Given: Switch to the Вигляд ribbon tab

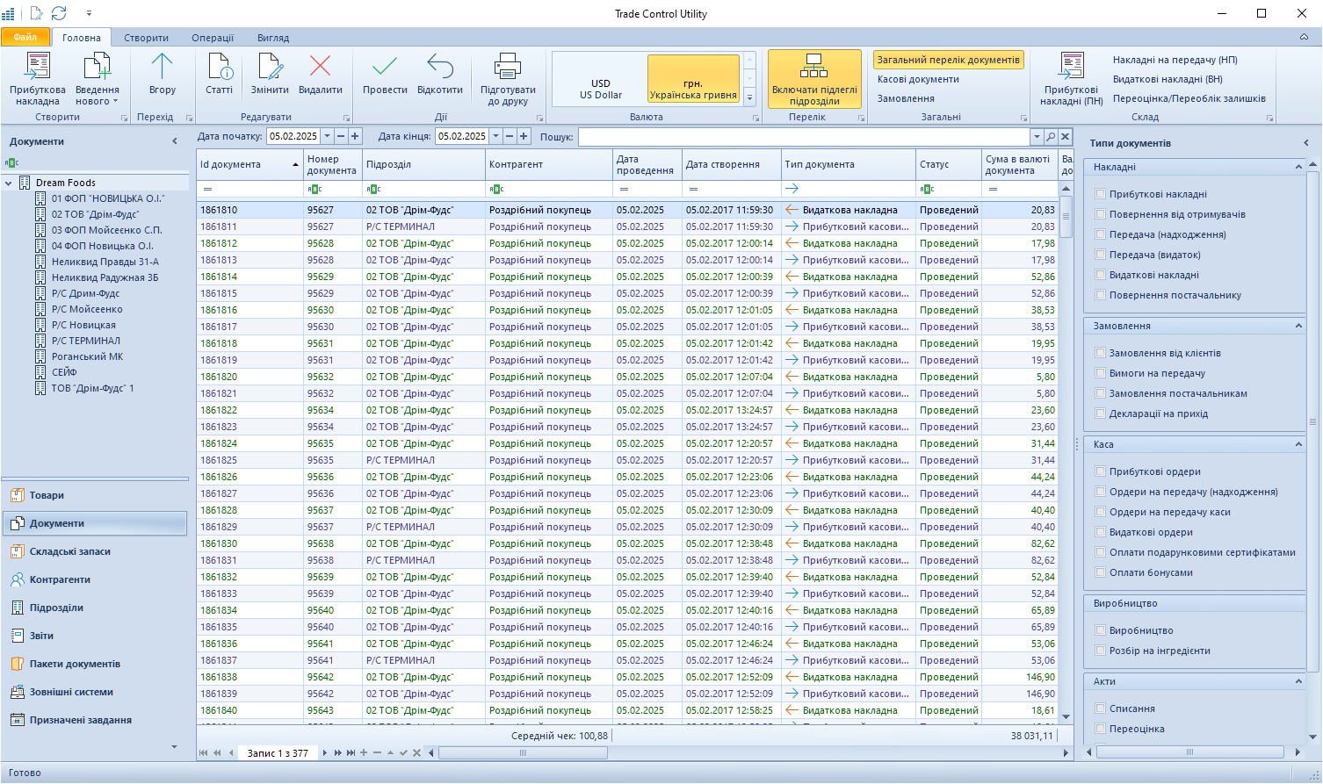Looking at the screenshot, I should [273, 38].
